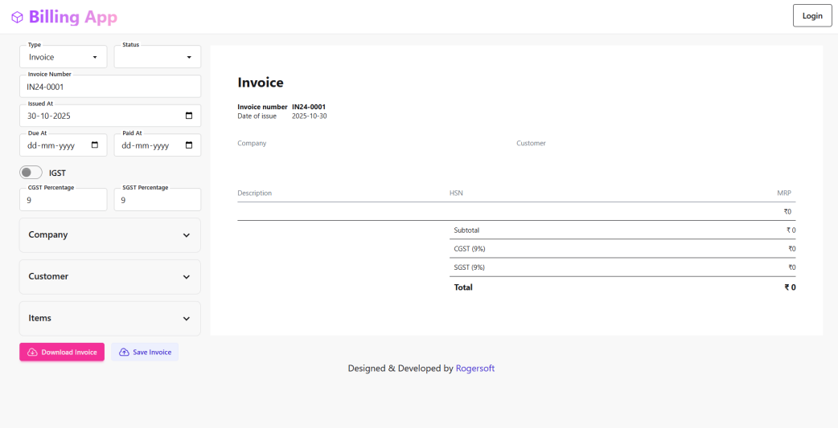Expand the Customer section
The height and width of the screenshot is (428, 838).
110,276
